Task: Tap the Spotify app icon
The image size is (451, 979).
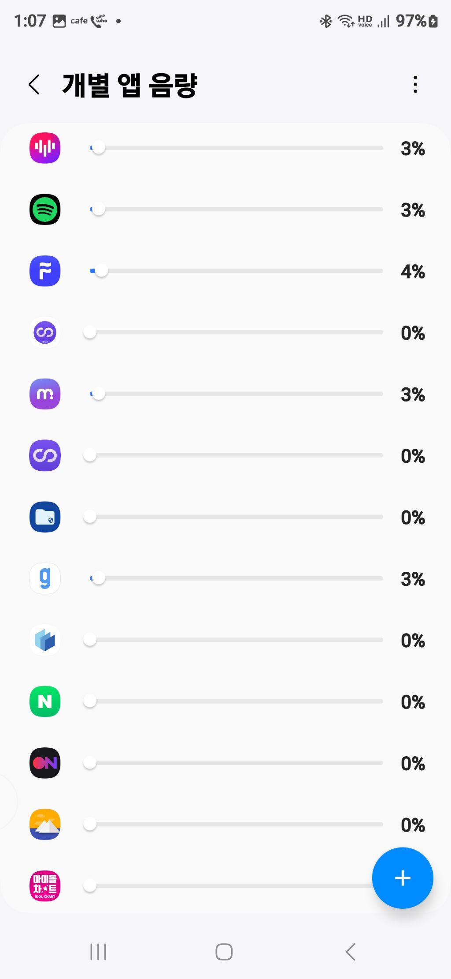Action: click(45, 210)
